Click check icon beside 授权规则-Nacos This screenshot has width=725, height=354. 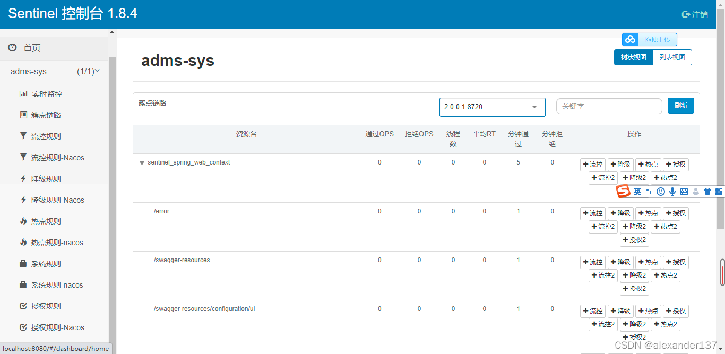coord(23,327)
